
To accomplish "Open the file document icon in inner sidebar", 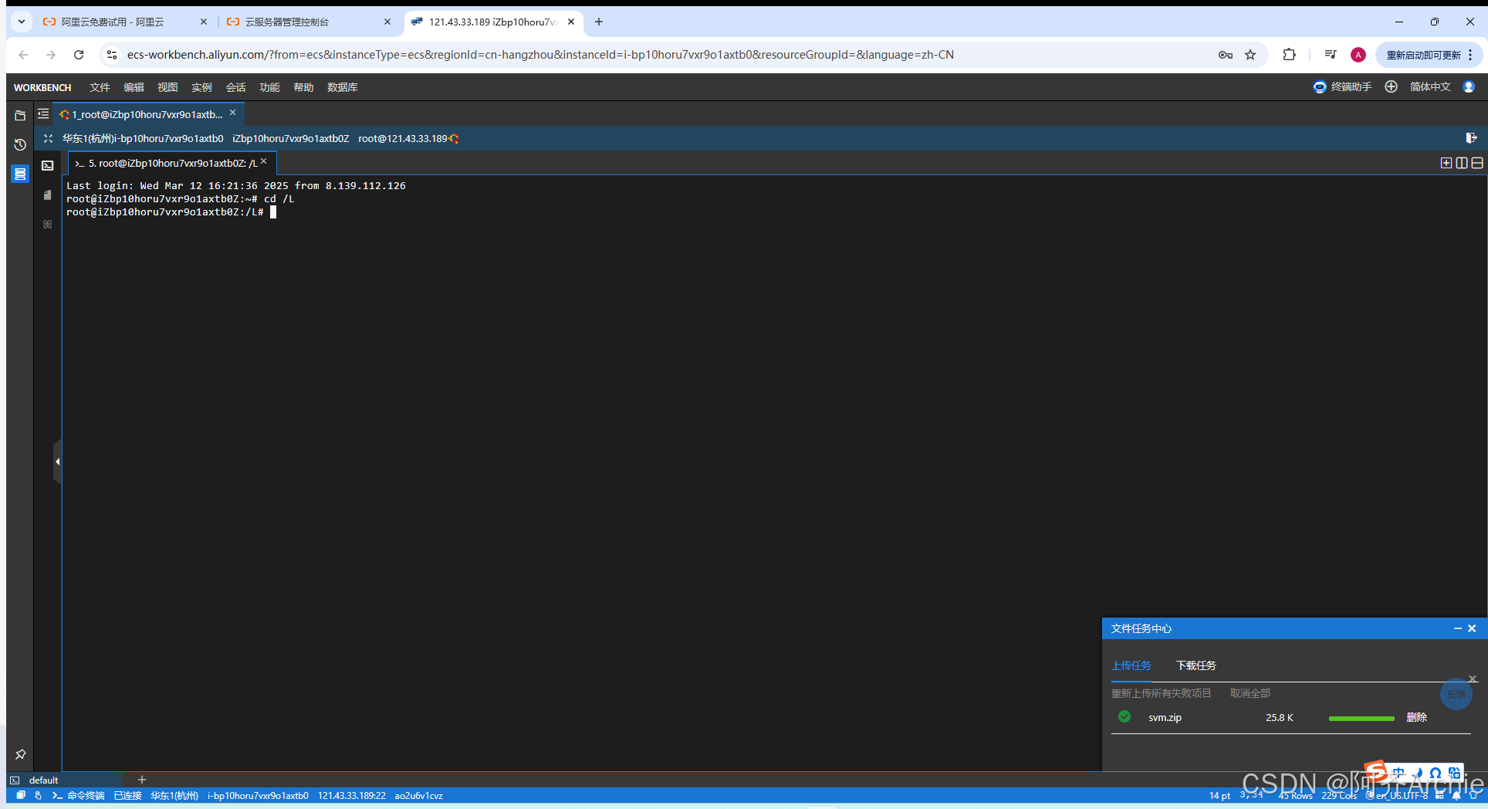I will pos(48,195).
